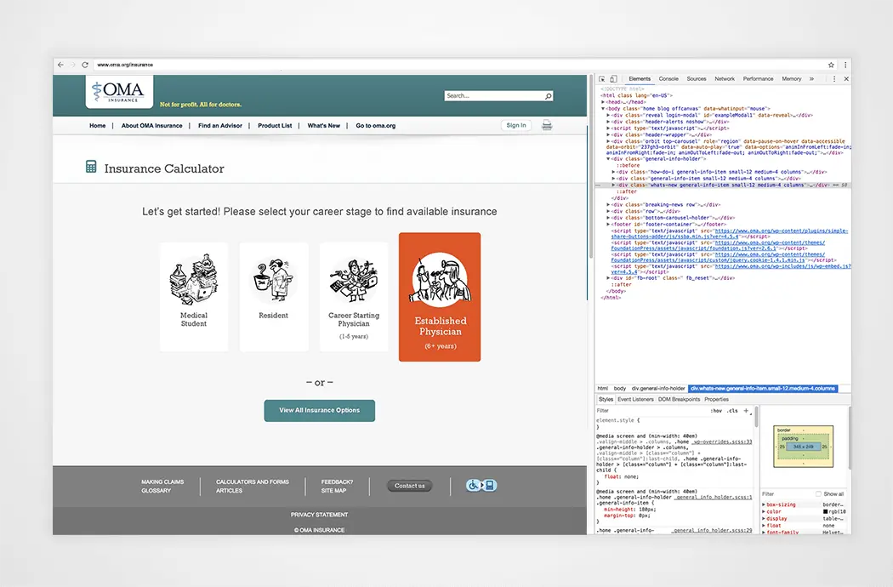
Task: Open the MAKING CLAIMS footer link
Action: [162, 482]
